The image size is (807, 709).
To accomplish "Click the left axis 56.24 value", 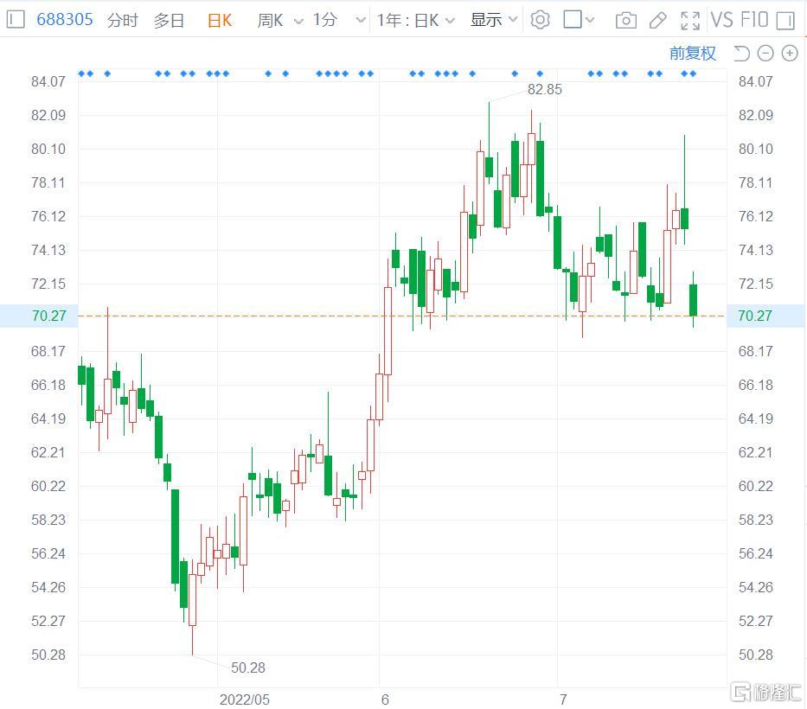I will pyautogui.click(x=48, y=553).
